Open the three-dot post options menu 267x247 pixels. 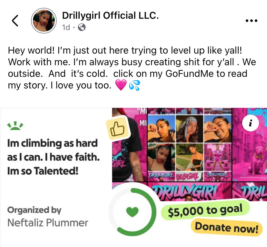252,21
